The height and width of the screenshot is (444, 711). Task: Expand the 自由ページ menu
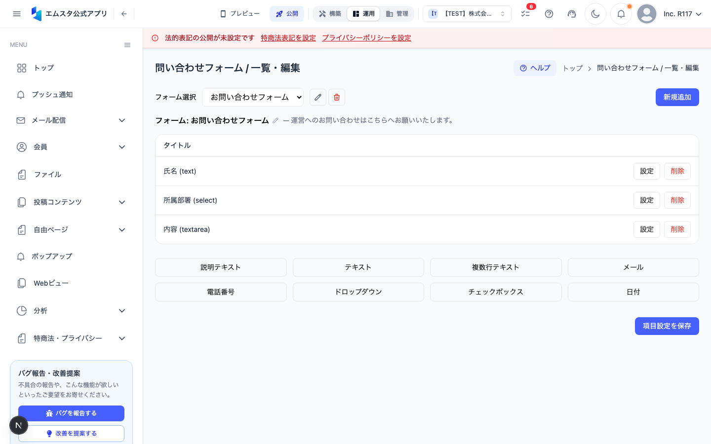(72, 230)
